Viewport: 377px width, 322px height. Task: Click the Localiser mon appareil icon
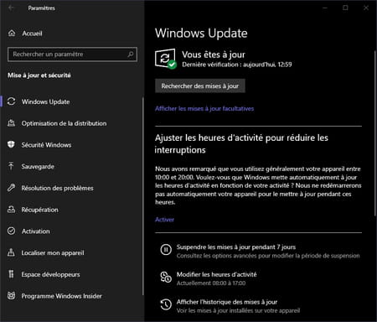pos(11,252)
